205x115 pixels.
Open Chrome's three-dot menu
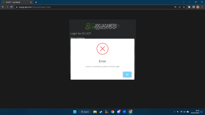tap(202, 7)
